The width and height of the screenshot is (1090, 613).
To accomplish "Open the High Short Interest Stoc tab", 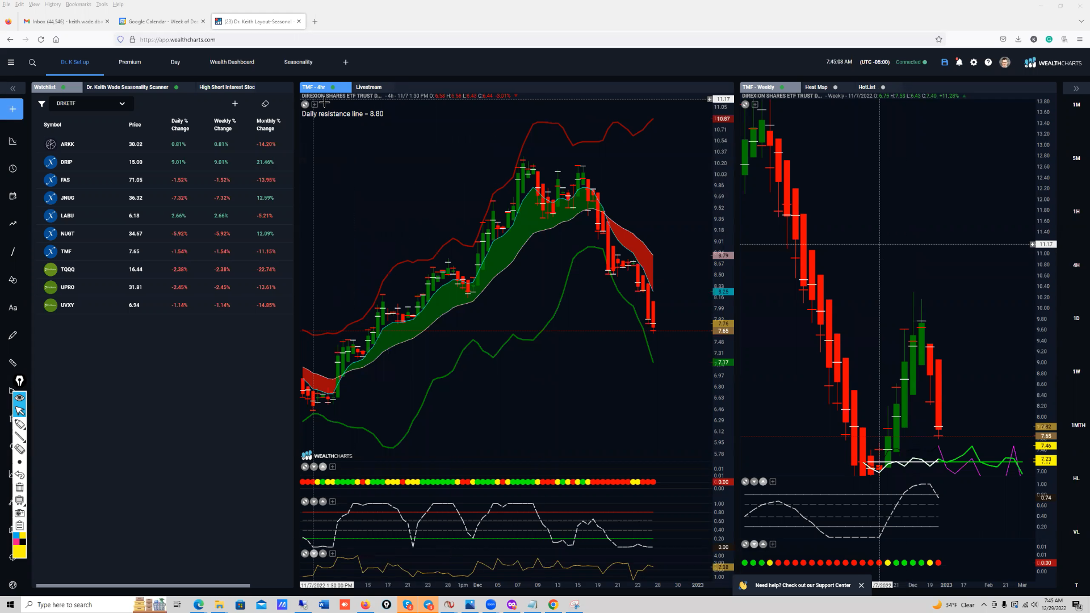I will (x=227, y=87).
